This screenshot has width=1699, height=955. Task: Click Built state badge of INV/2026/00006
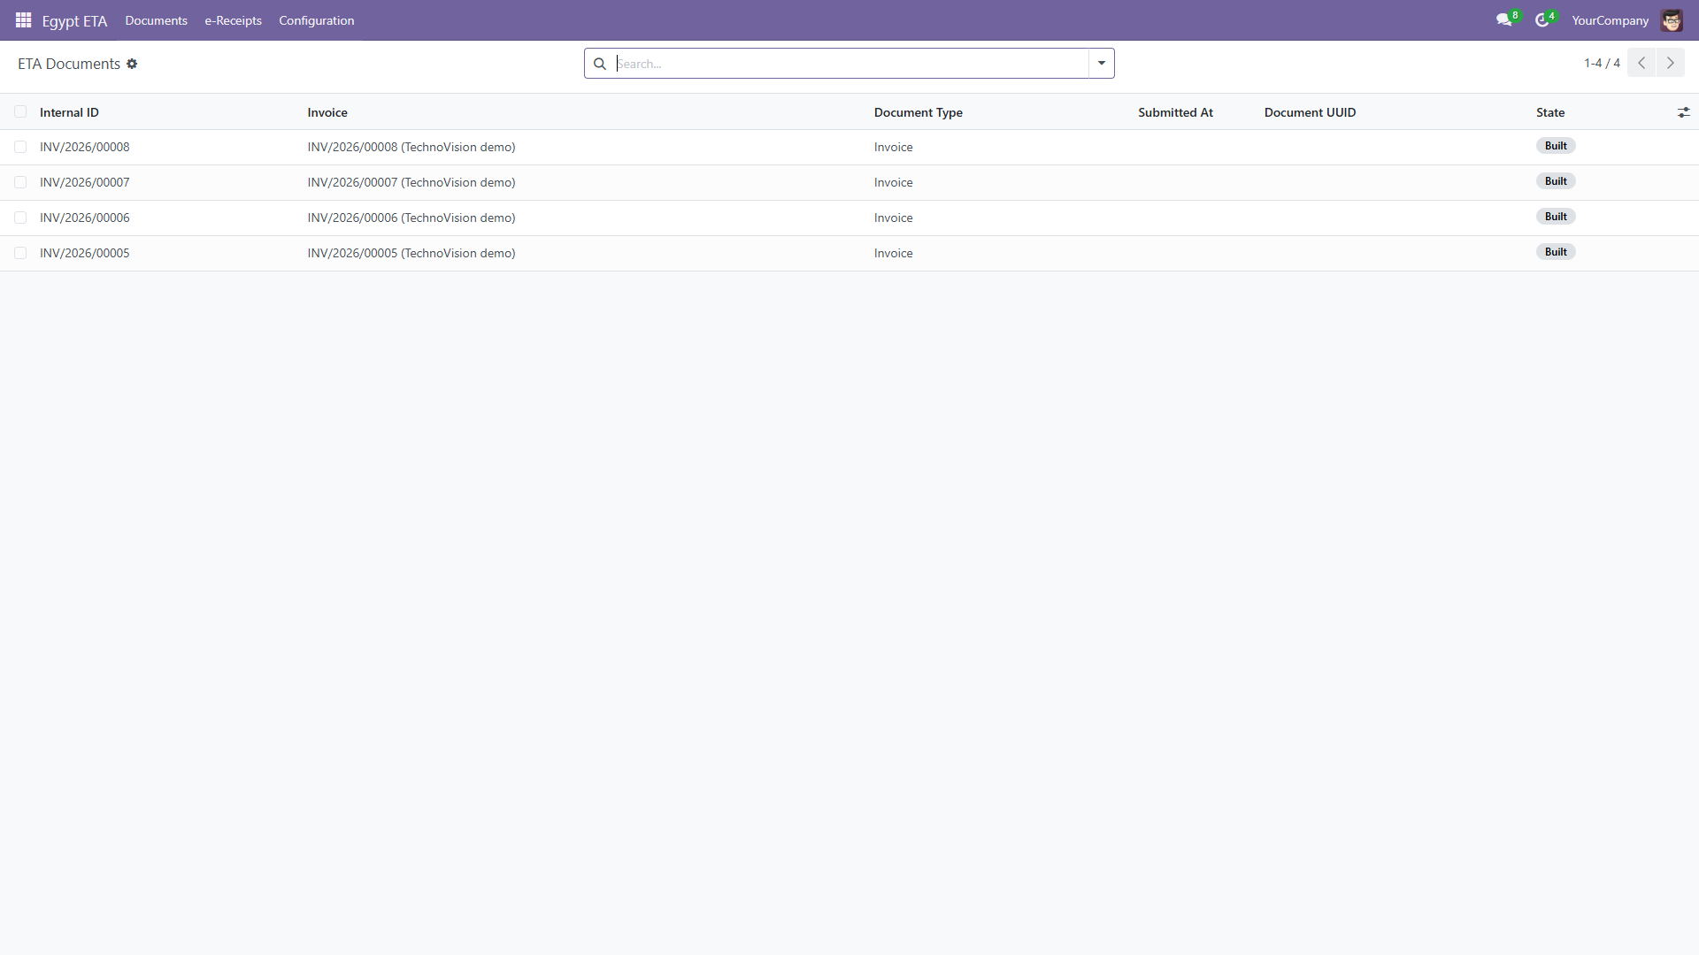tap(1555, 217)
